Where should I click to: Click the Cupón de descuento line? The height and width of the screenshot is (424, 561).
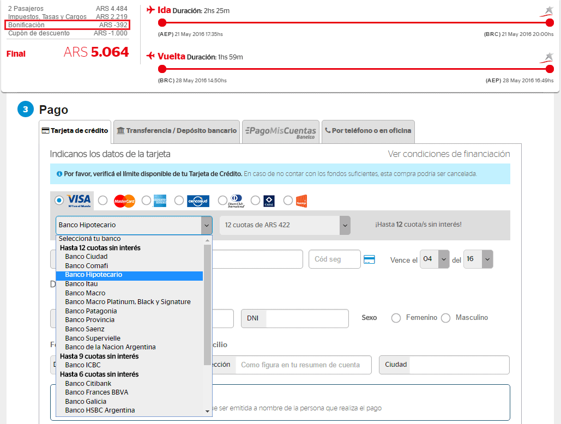coord(67,33)
